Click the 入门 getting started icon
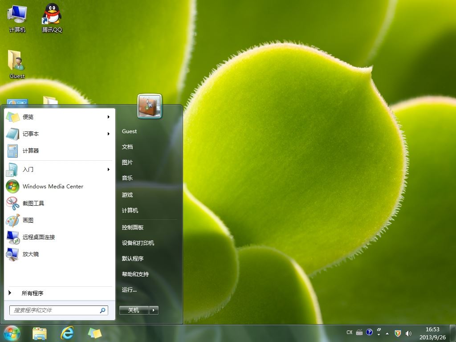The width and height of the screenshot is (456, 342). [x=12, y=170]
